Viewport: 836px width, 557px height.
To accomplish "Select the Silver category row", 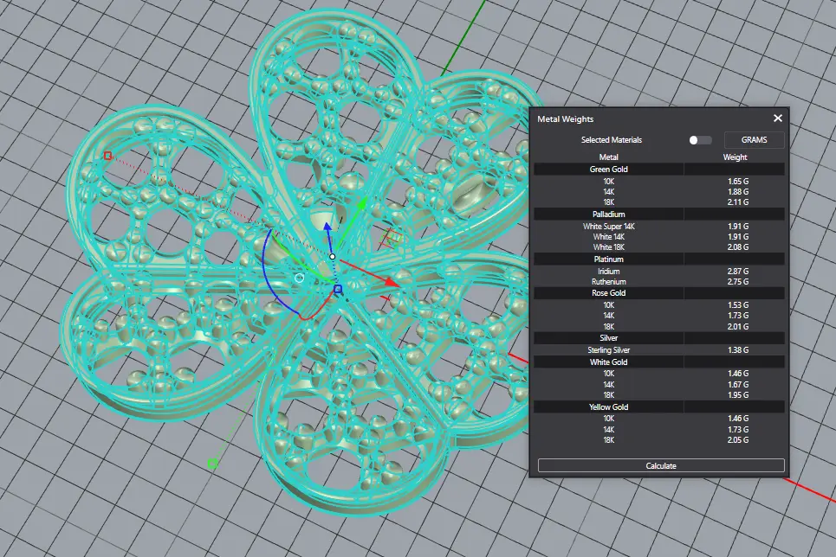I will point(659,338).
